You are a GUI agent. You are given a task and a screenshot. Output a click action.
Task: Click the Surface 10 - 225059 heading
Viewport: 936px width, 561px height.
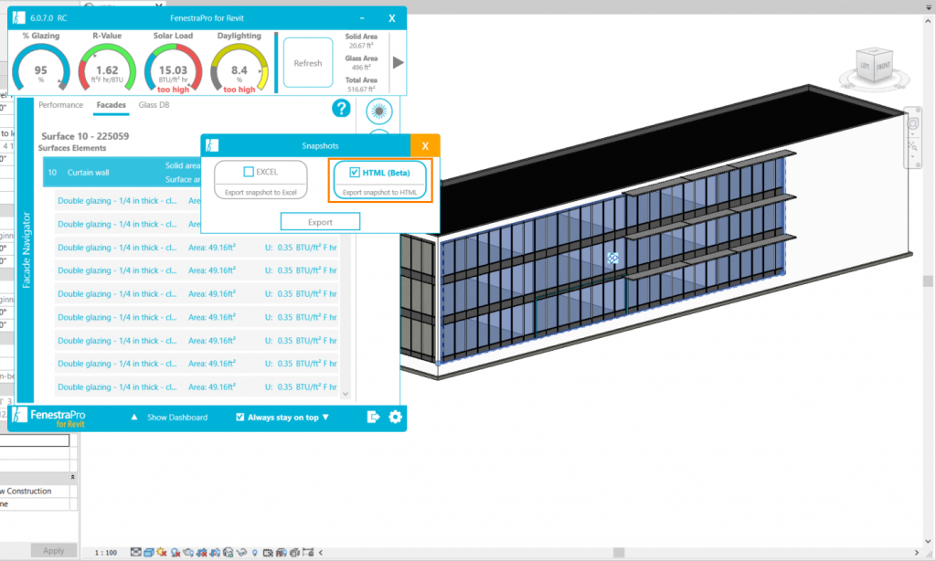tap(85, 136)
